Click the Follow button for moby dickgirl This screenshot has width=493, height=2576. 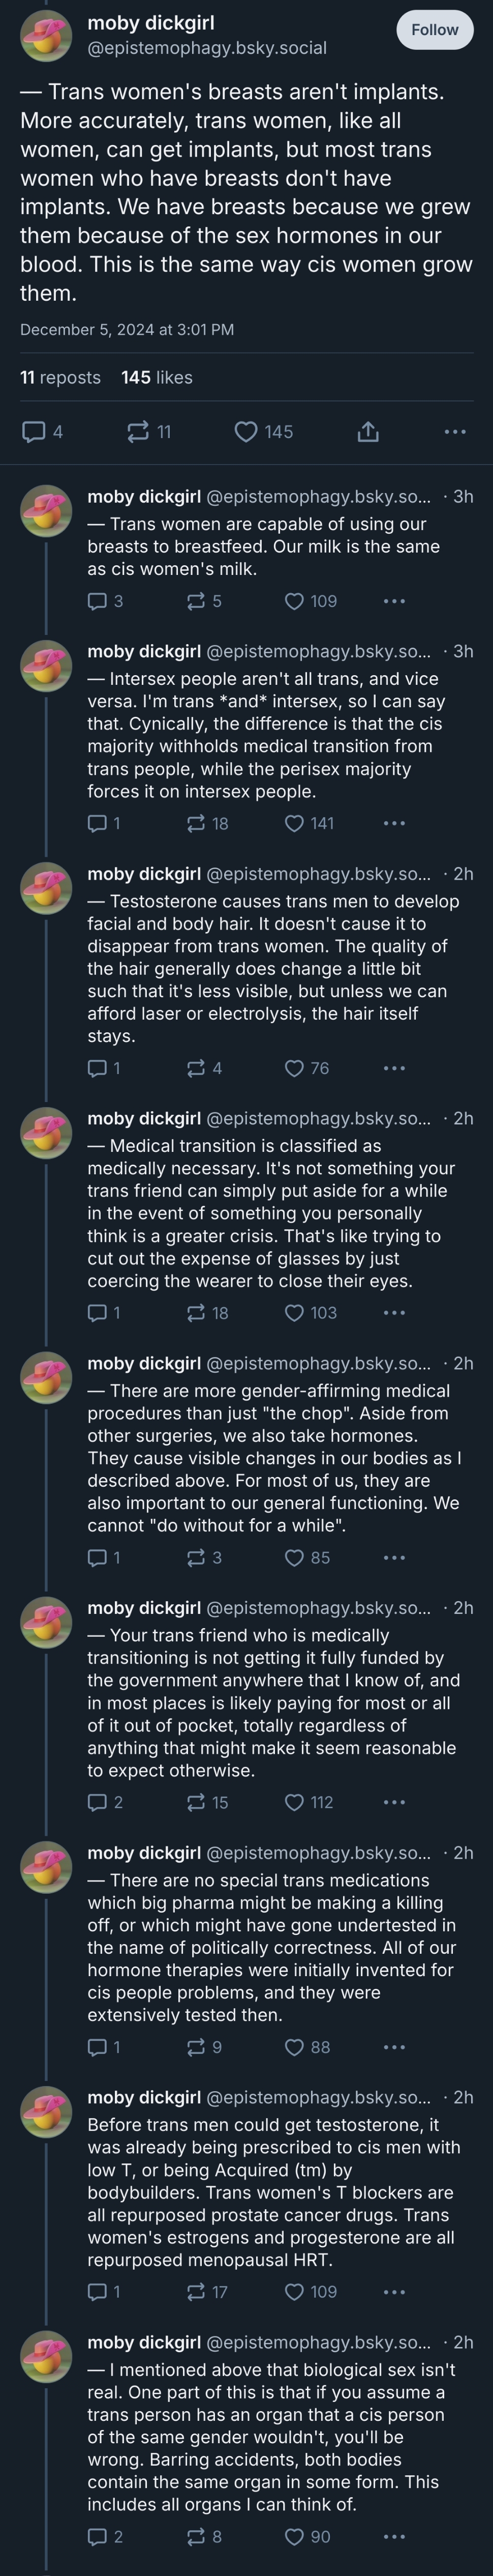(434, 30)
